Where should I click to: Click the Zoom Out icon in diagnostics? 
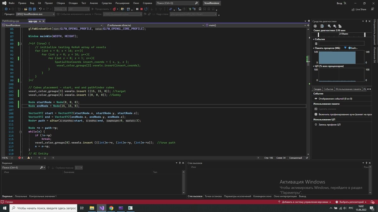(x=335, y=26)
